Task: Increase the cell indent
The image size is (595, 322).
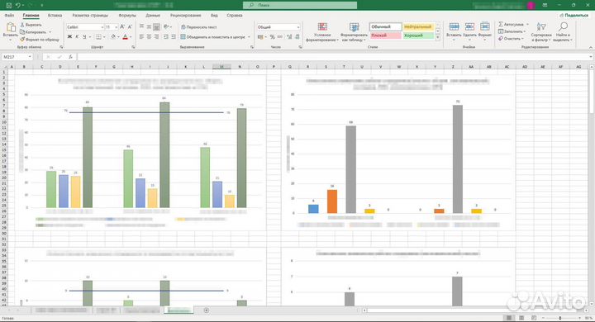Action: tap(174, 37)
